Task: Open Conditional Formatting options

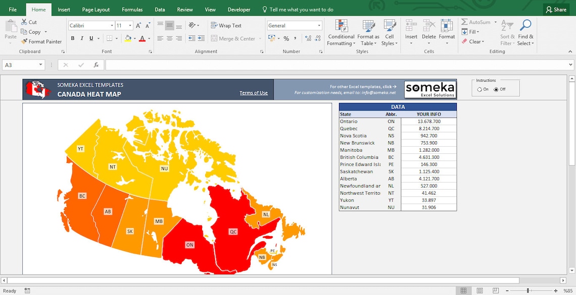Action: point(341,32)
